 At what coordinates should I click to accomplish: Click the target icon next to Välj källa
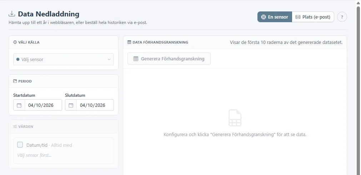15,42
